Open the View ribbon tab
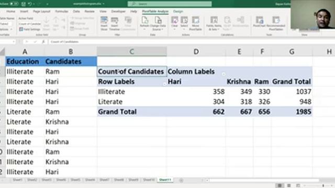 [103, 11]
